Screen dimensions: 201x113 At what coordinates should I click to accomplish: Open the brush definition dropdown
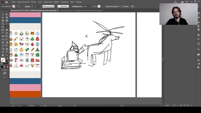70,6
